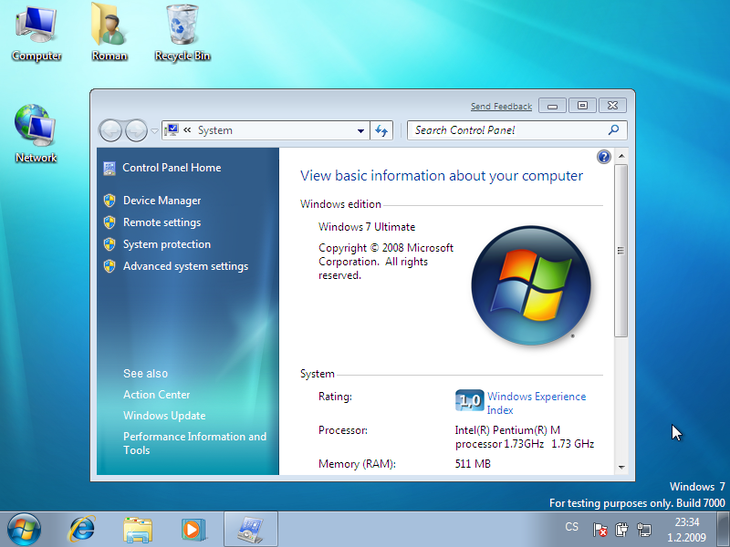The image size is (730, 547).
Task: Click the shield icon next to System protection
Action: click(109, 244)
